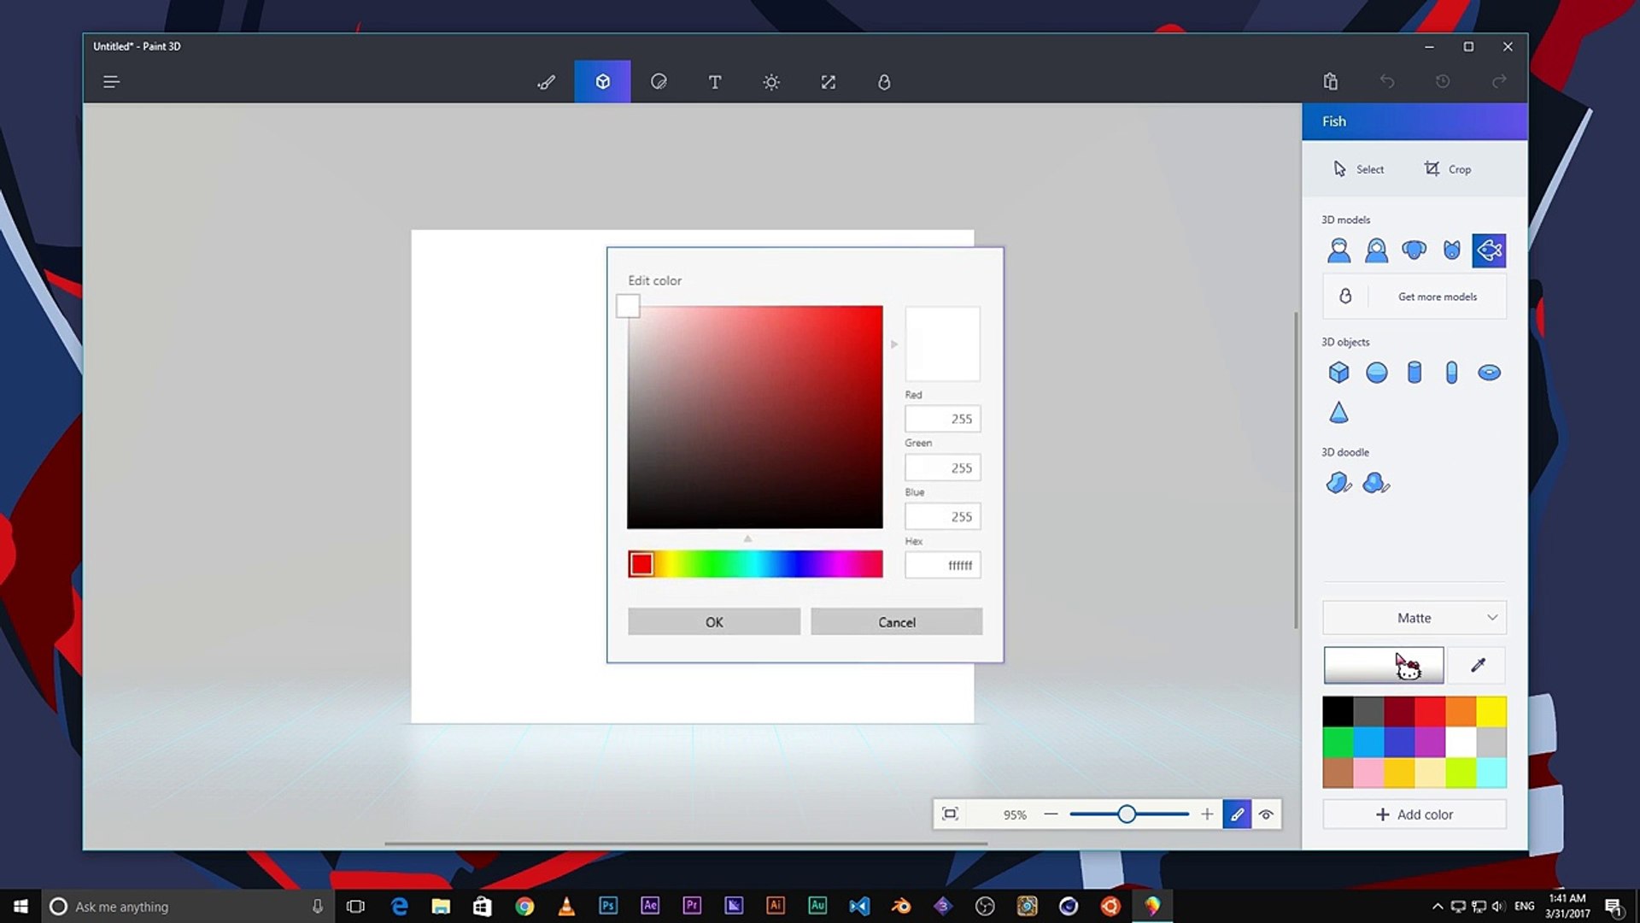Open the hamburger expand menu
This screenshot has width=1640, height=923.
click(111, 82)
